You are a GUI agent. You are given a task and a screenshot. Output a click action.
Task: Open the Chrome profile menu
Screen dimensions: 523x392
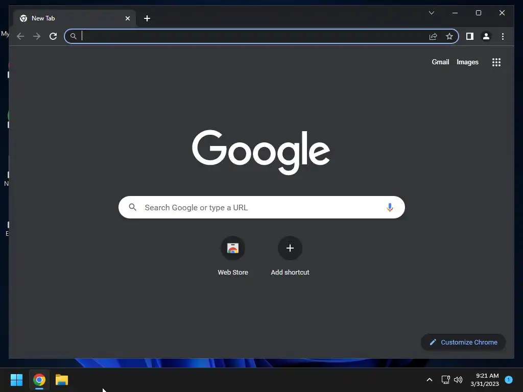click(486, 36)
